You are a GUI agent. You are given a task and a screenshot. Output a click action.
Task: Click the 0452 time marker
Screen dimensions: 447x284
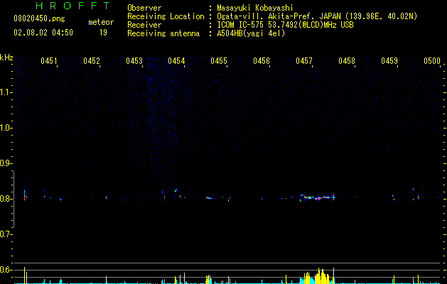coord(92,61)
